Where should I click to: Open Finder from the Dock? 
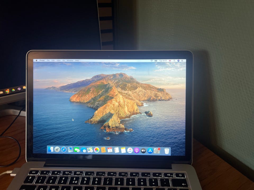pos(51,149)
